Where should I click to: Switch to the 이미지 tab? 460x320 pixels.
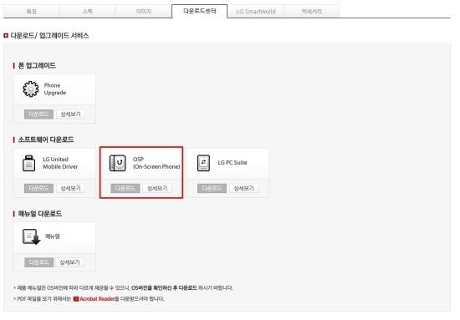144,12
